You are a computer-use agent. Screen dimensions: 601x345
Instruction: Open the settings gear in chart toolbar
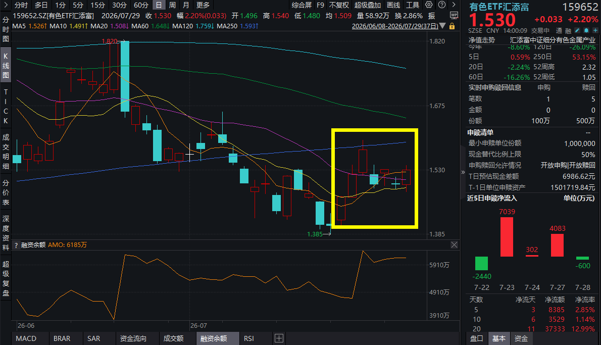tap(429, 5)
